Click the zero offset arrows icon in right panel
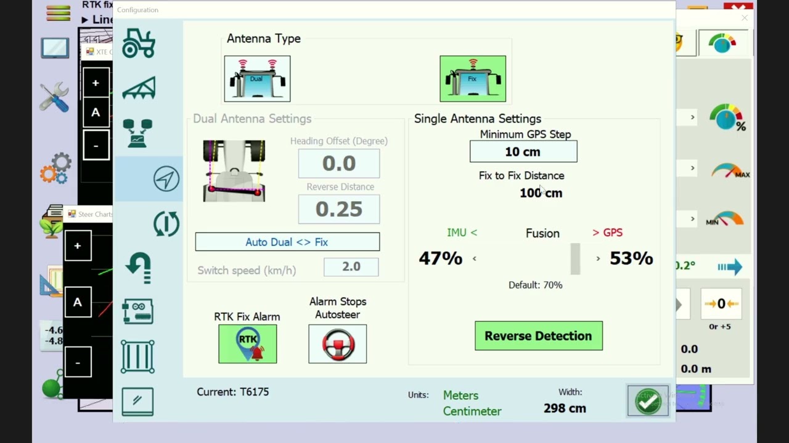 721,304
